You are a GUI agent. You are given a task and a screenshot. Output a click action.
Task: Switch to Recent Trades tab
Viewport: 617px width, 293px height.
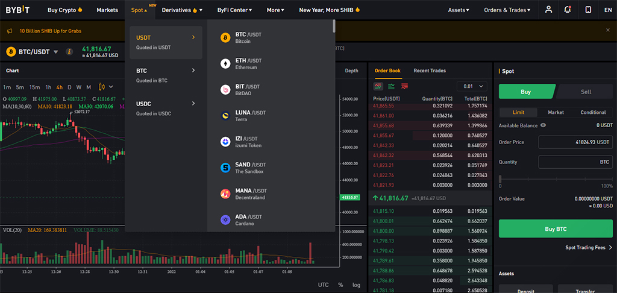tap(430, 71)
